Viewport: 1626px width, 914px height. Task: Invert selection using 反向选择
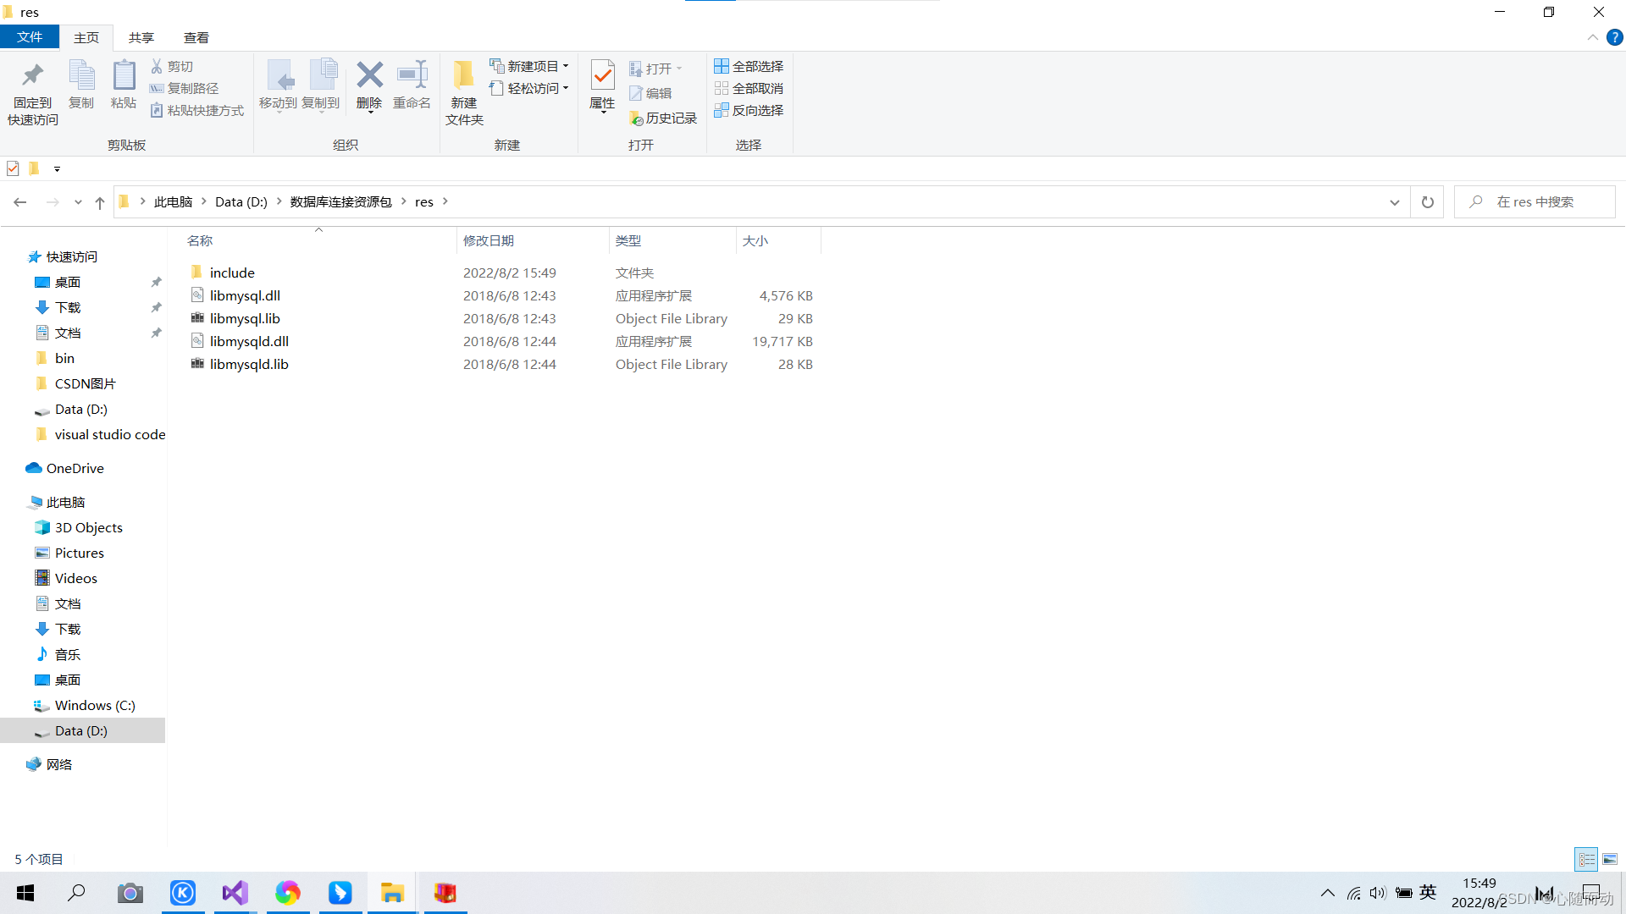click(x=748, y=110)
